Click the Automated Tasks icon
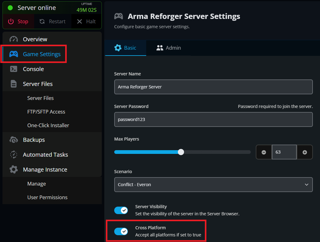 click(x=14, y=154)
